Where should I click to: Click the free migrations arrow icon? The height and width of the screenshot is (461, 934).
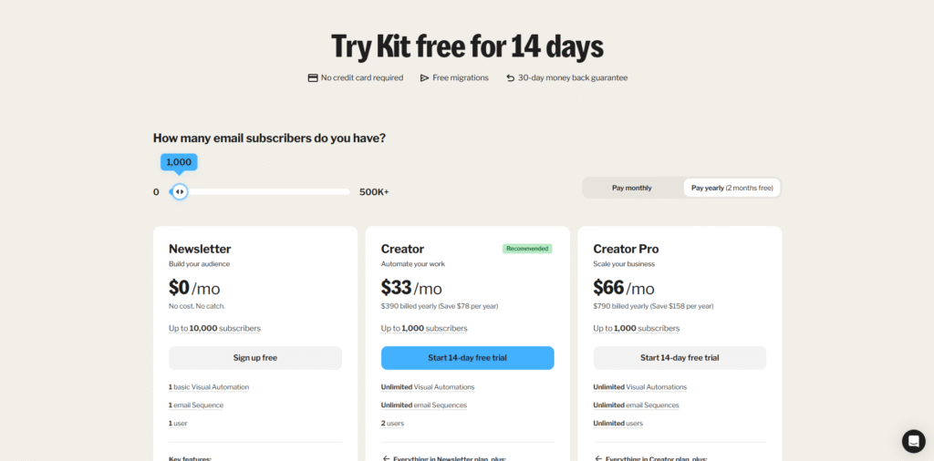pos(424,78)
